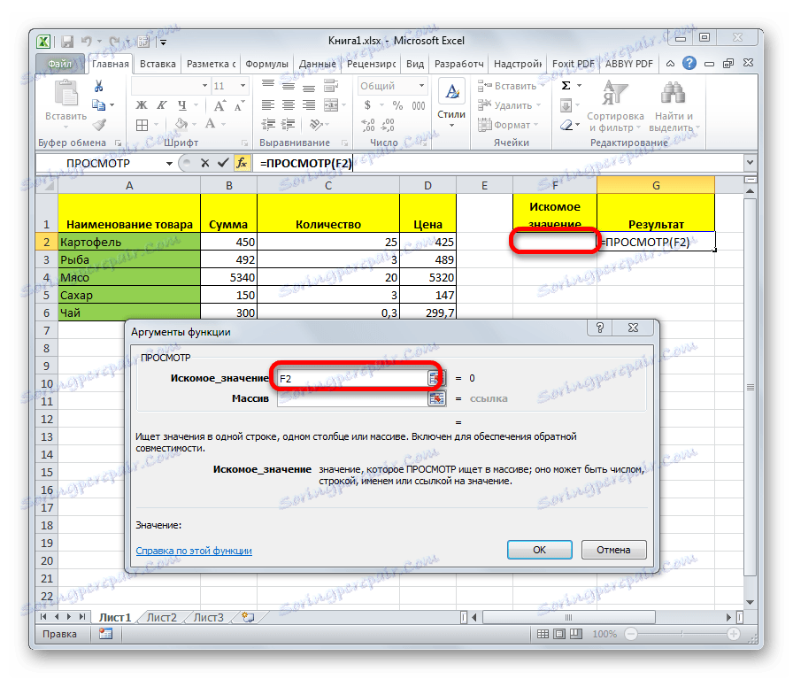This screenshot has height=679, width=793.
Task: Increase indent icon
Action: [289, 125]
